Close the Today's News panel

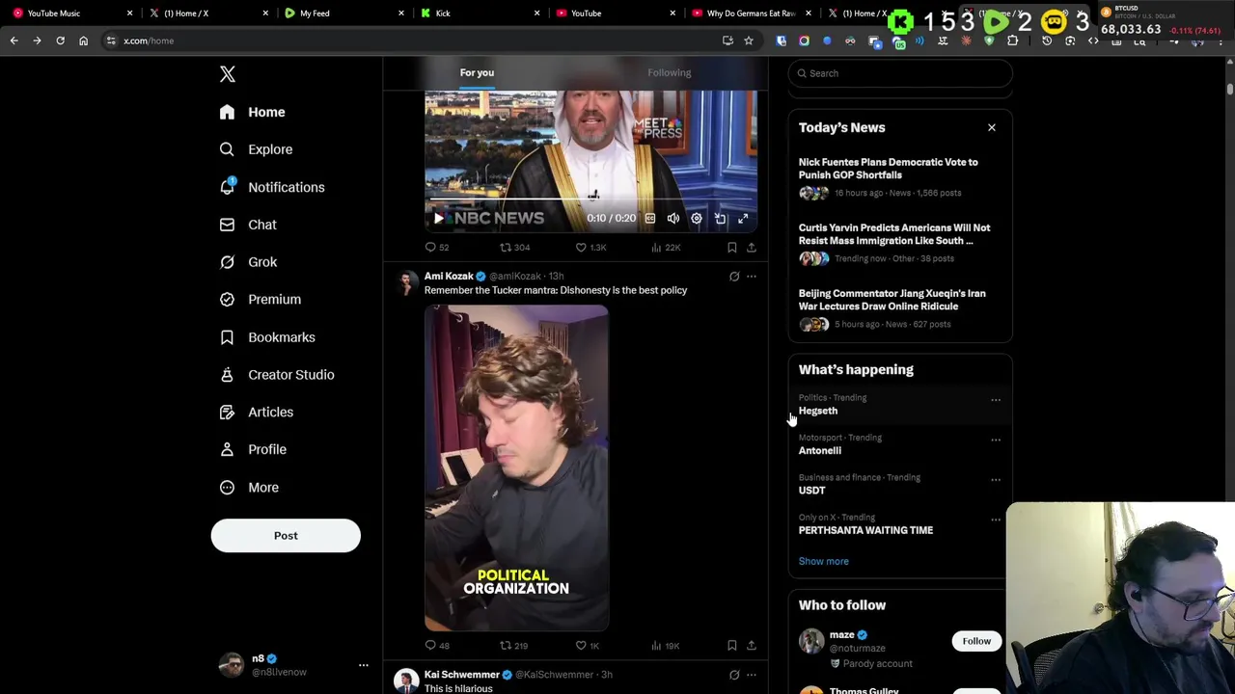[991, 127]
